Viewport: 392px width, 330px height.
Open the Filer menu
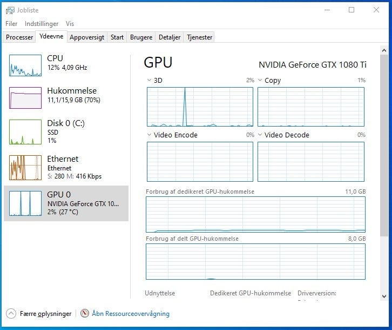[x=11, y=24]
